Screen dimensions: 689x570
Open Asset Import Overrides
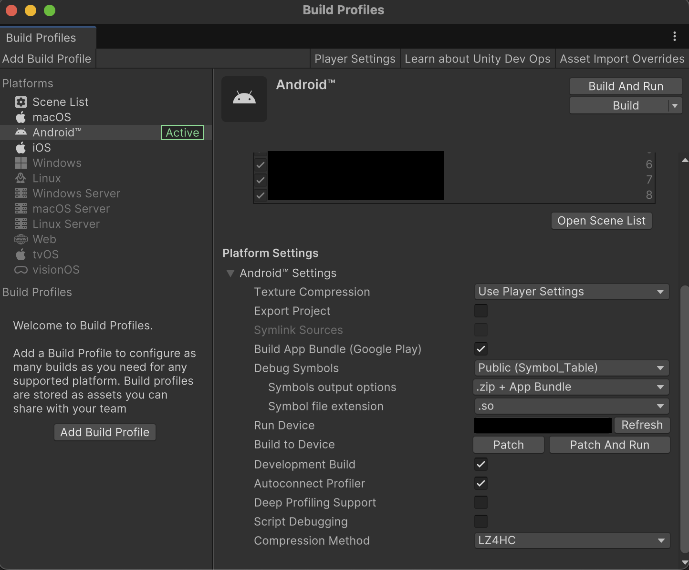622,59
